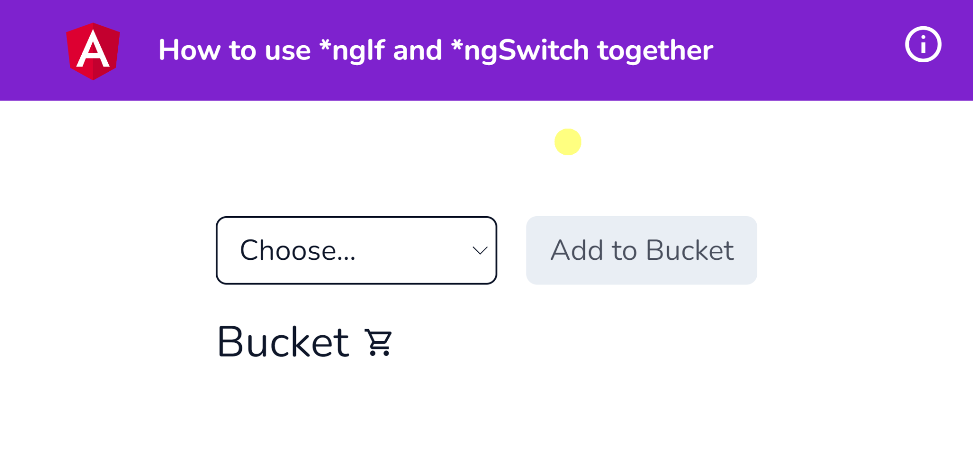Image resolution: width=973 pixels, height=455 pixels.
Task: Click the word together in header title
Action: click(x=656, y=50)
